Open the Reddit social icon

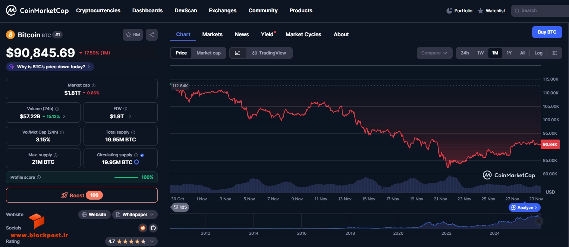click(142, 228)
